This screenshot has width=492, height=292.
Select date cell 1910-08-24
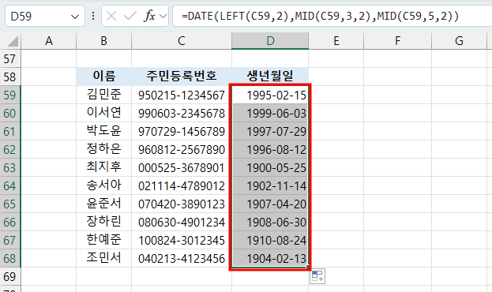point(270,240)
